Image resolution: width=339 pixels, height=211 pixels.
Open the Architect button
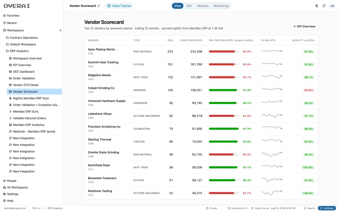[x=327, y=208]
